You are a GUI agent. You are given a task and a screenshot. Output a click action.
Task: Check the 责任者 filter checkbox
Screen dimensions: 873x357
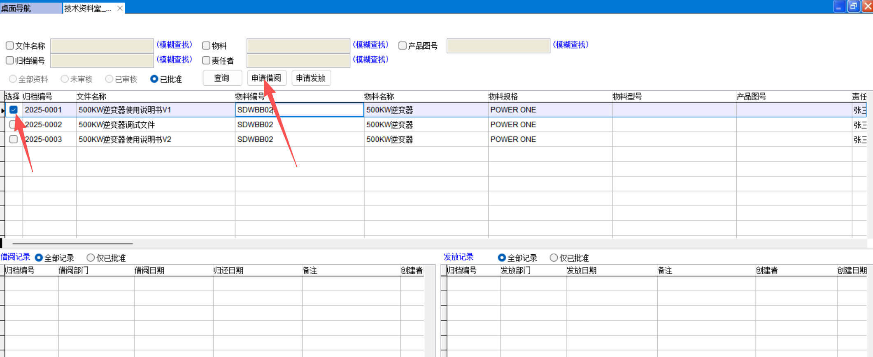point(206,60)
